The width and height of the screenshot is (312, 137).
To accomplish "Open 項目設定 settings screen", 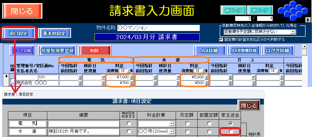I will click(19, 33).
